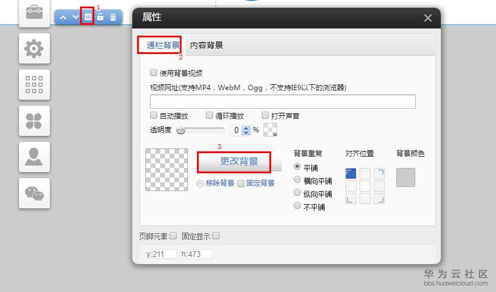Image resolution: width=496 pixels, height=292 pixels.
Task: Open section properties sliders icon
Action: [x=88, y=17]
